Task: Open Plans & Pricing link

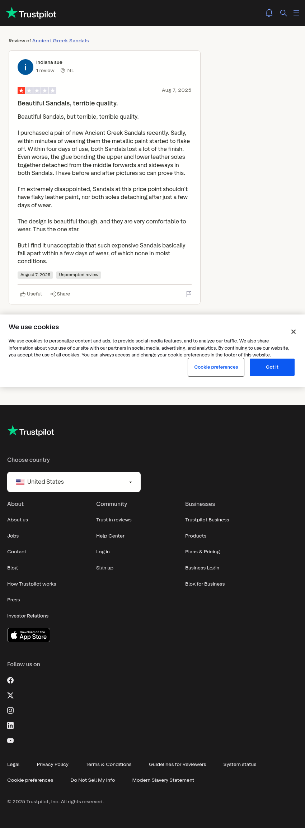Action: coord(202,552)
